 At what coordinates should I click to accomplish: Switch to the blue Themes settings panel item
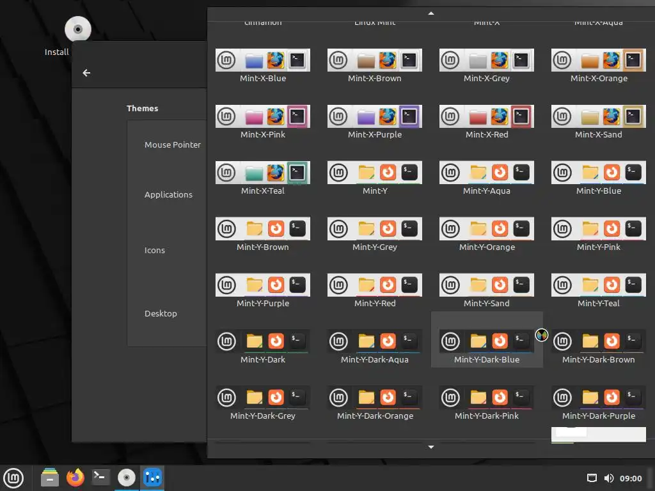pos(152,477)
